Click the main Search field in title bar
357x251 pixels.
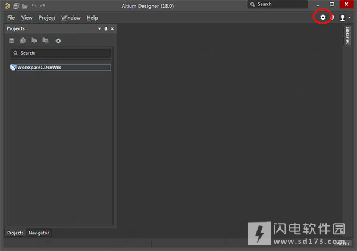click(x=277, y=4)
